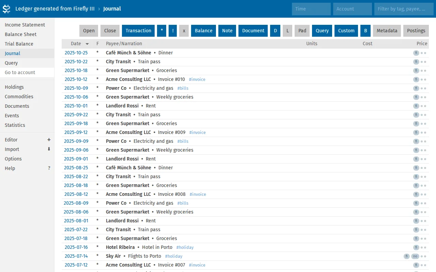436x272 pixels.
Task: Click the 2025-08-25 date link
Action: click(76, 168)
